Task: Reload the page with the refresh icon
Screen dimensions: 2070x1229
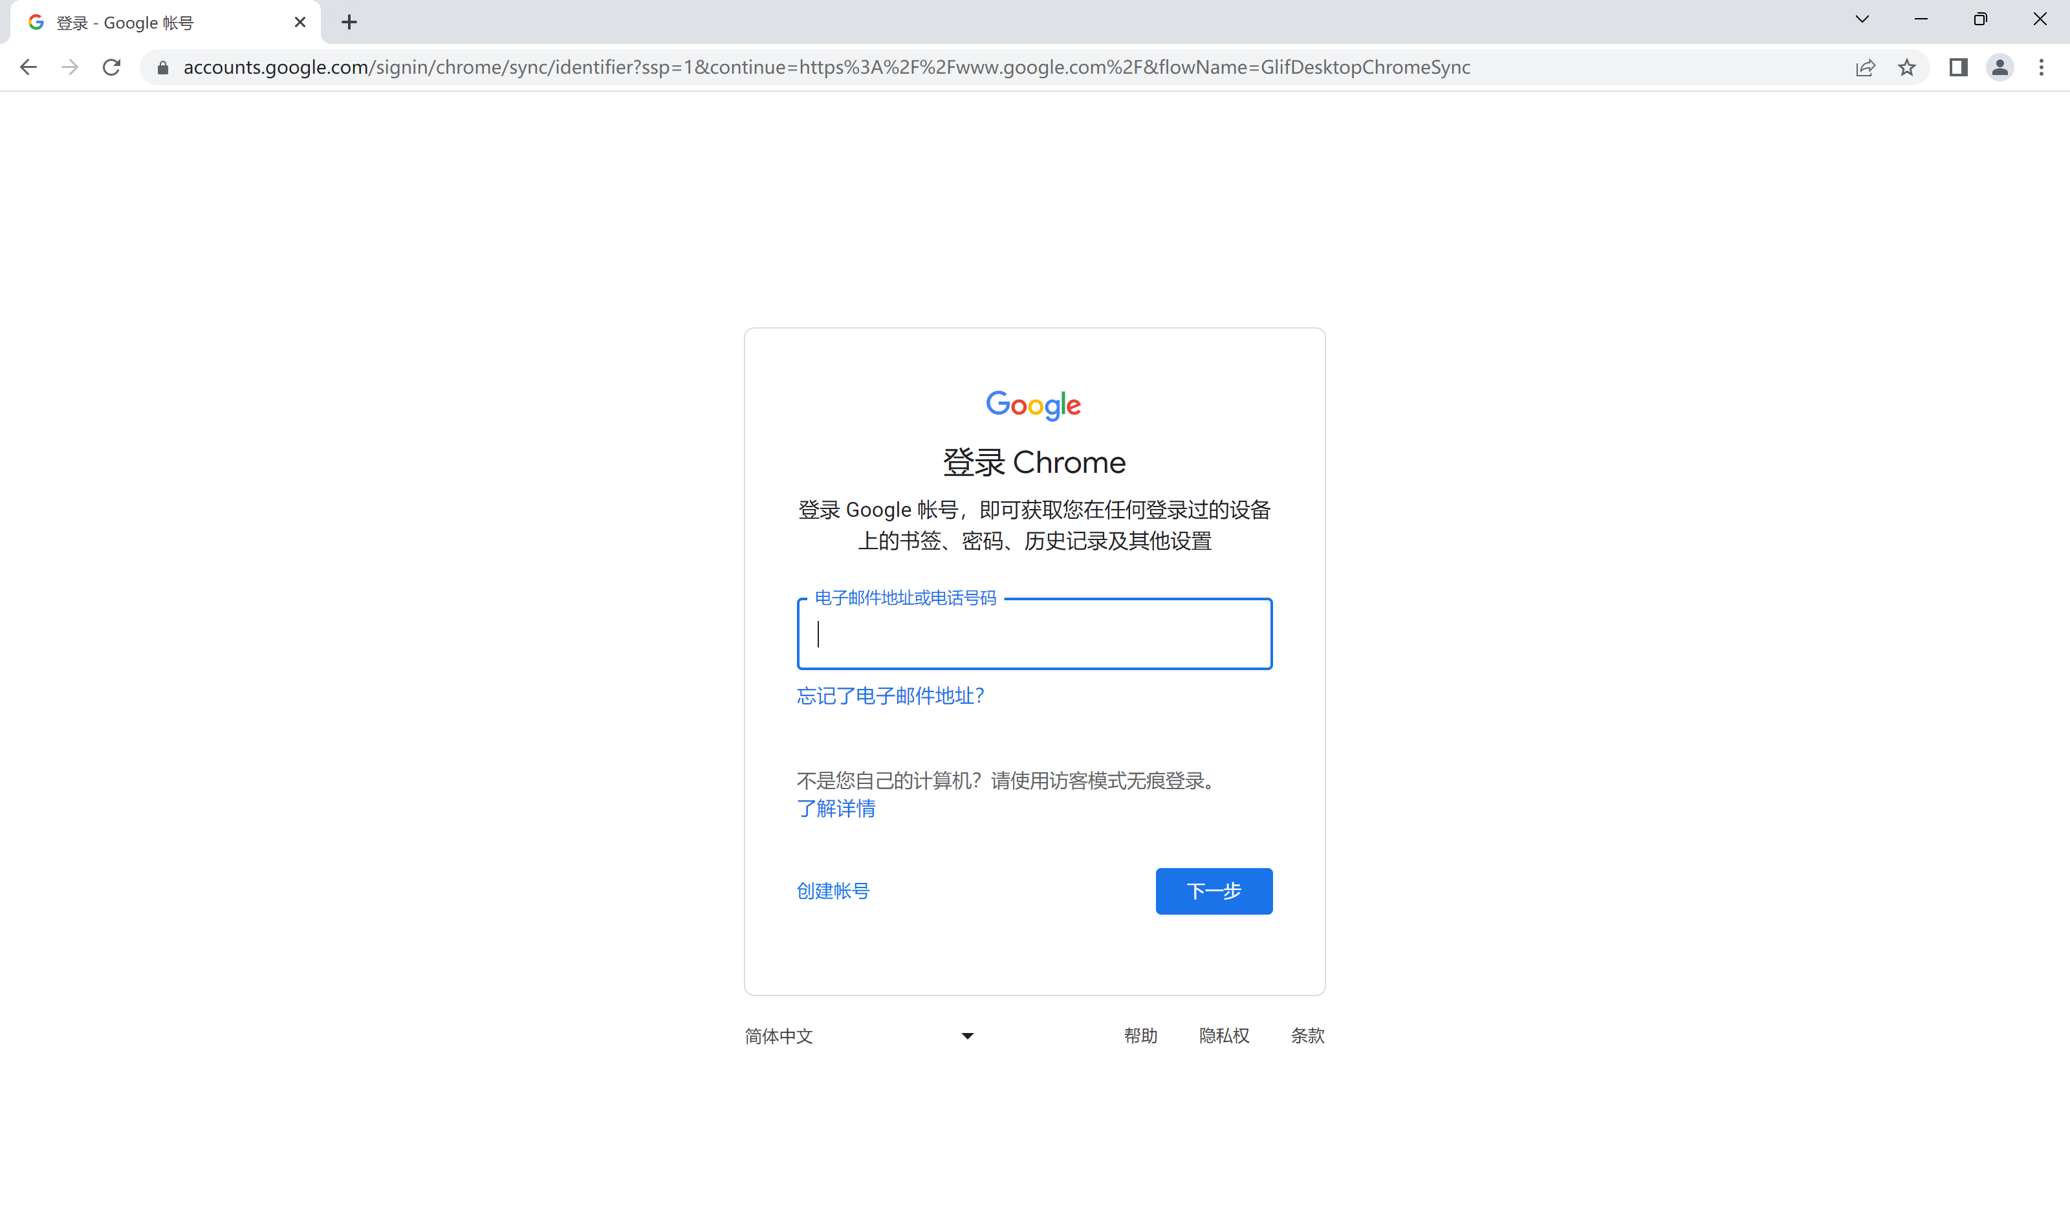Action: pyautogui.click(x=111, y=67)
